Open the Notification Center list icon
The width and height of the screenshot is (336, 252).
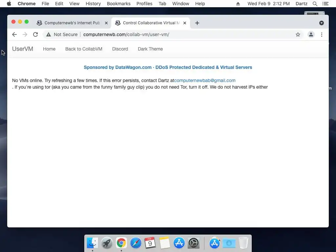coord(325,4)
